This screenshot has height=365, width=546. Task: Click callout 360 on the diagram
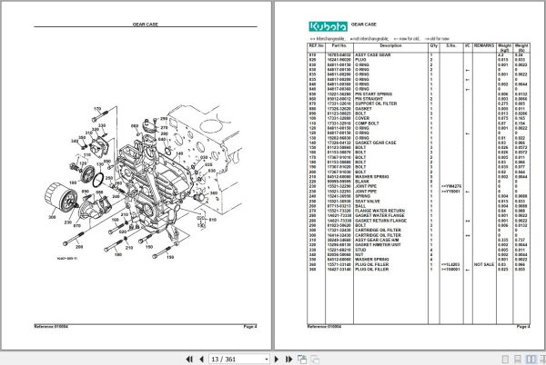click(214, 193)
